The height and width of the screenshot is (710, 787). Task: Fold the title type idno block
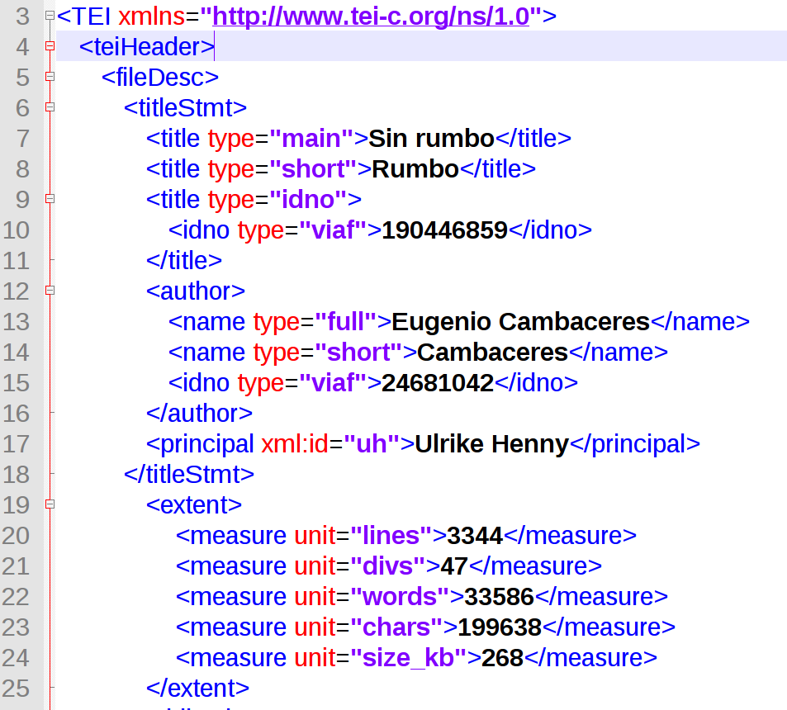point(50,199)
